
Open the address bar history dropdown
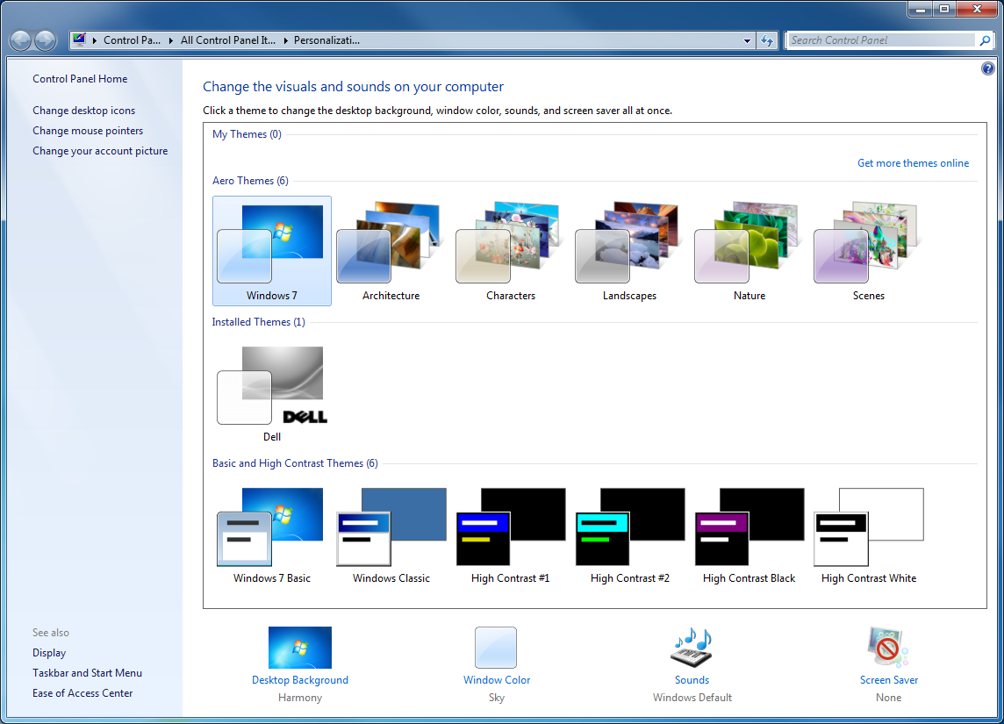[x=747, y=40]
